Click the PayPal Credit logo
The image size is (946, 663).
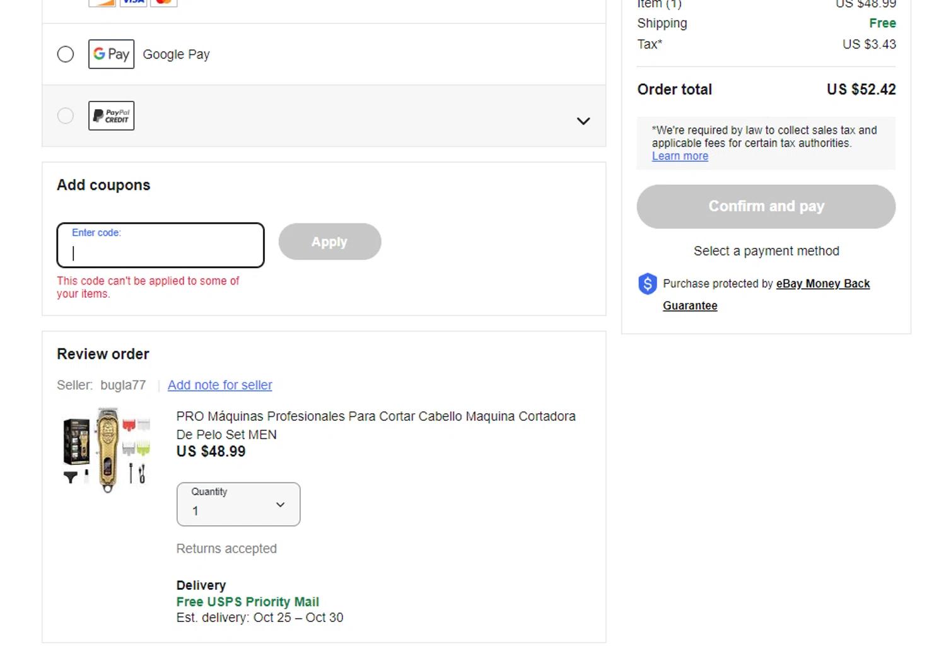(111, 116)
